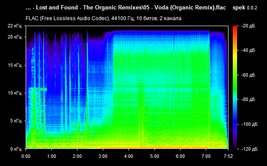Click the 2:00 time axis marker

pyautogui.click(x=77, y=156)
